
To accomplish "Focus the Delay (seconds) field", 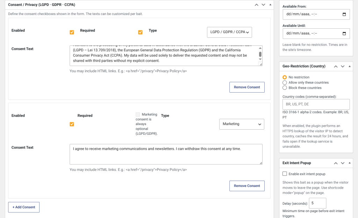I will tap(317, 203).
